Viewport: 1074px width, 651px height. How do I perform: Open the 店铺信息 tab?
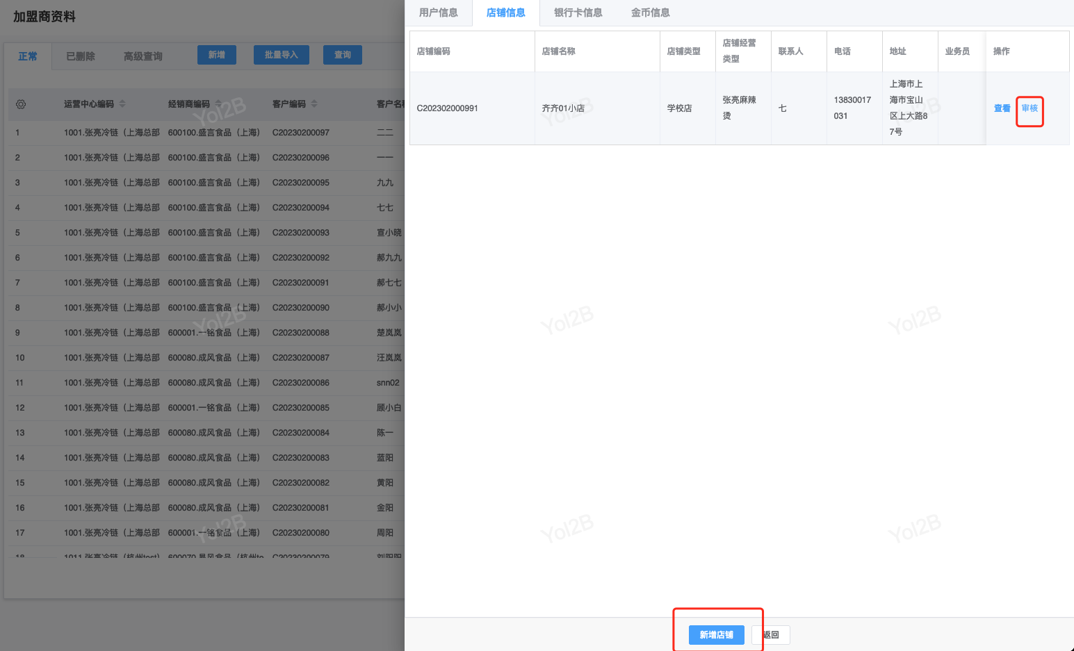click(x=505, y=13)
